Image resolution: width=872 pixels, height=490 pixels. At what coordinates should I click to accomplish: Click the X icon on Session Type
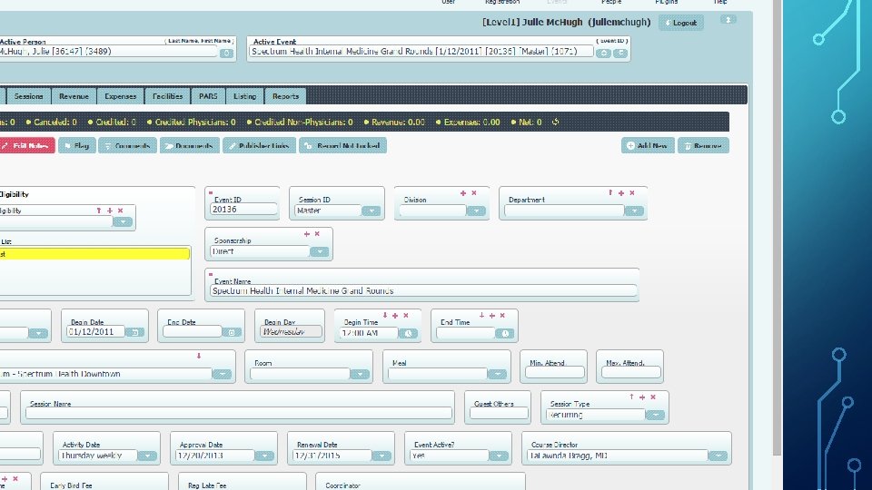pyautogui.click(x=653, y=397)
